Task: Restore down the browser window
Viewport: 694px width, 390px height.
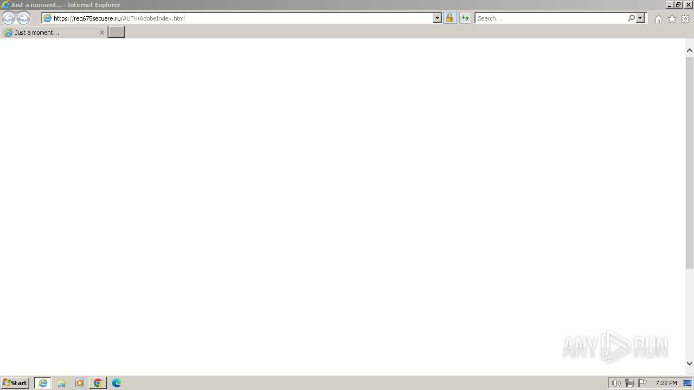Action: [678, 5]
